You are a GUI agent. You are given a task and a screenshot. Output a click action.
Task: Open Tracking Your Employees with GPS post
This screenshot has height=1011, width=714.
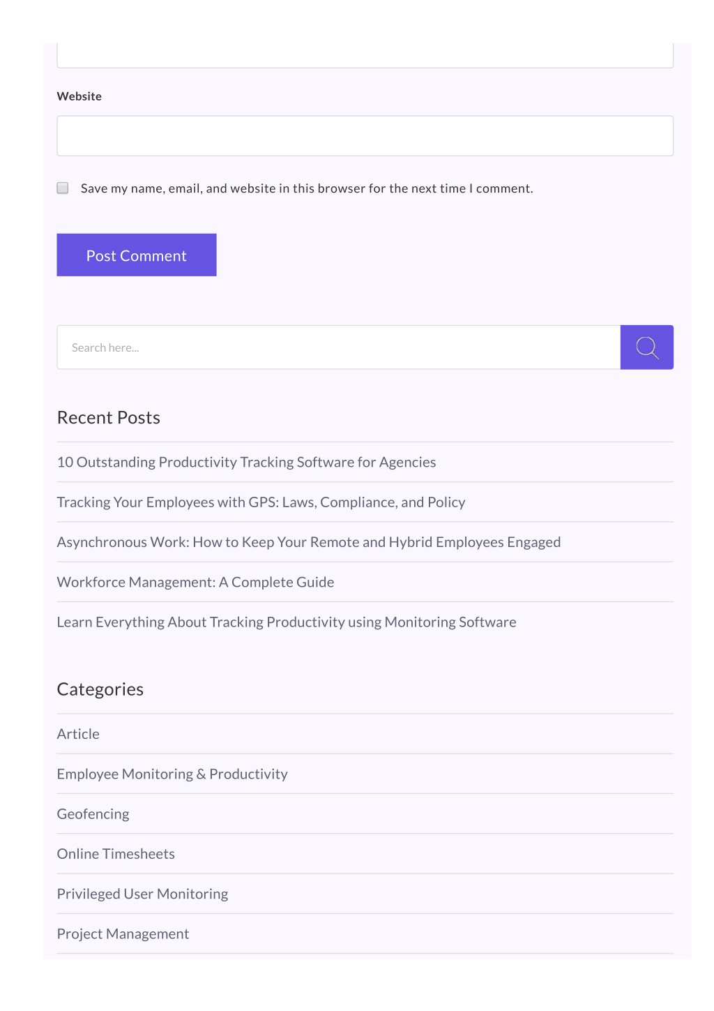(261, 502)
